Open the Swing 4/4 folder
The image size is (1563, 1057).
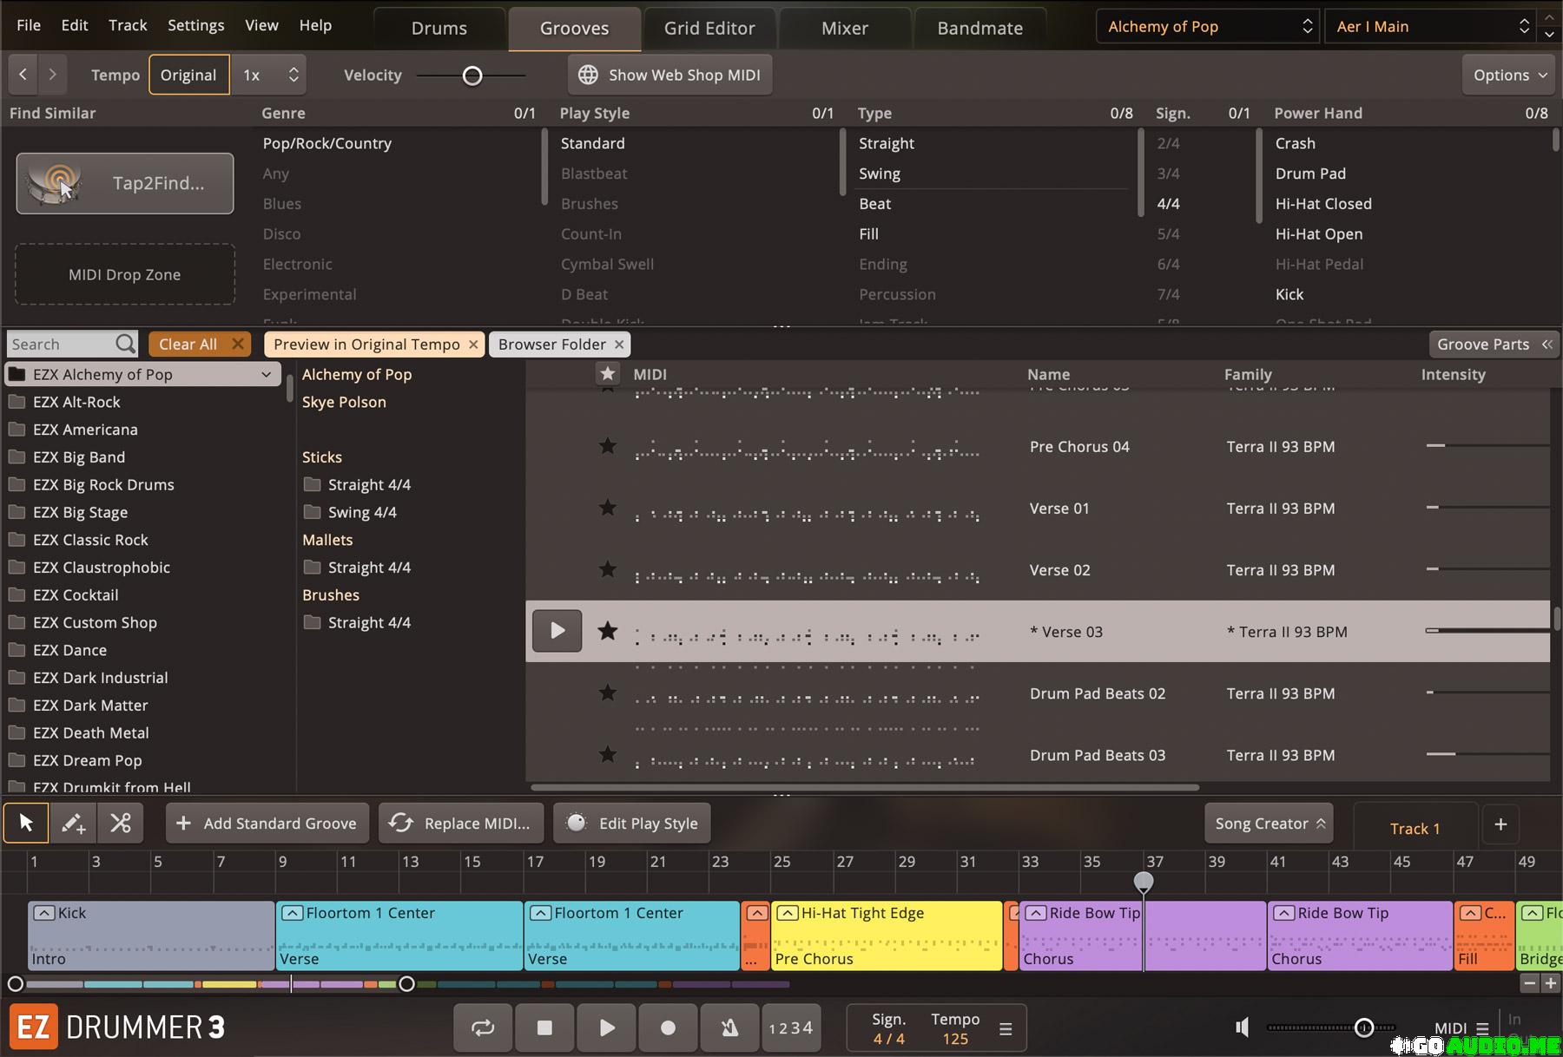click(x=362, y=512)
